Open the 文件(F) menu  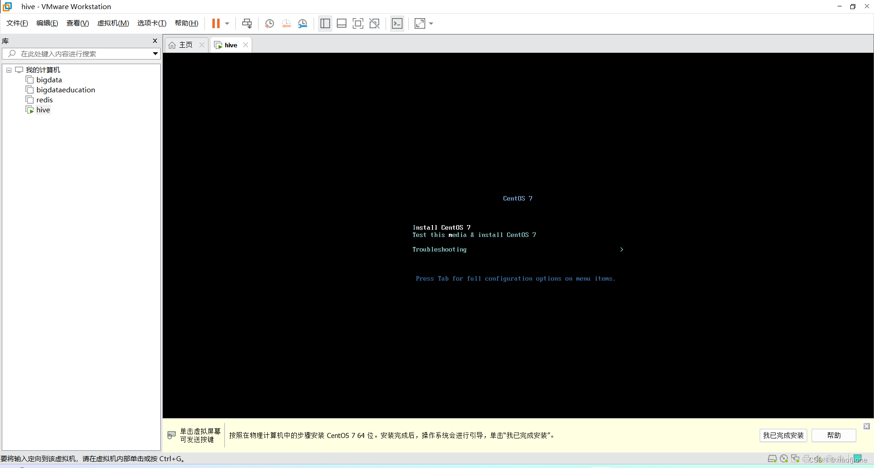pos(17,23)
